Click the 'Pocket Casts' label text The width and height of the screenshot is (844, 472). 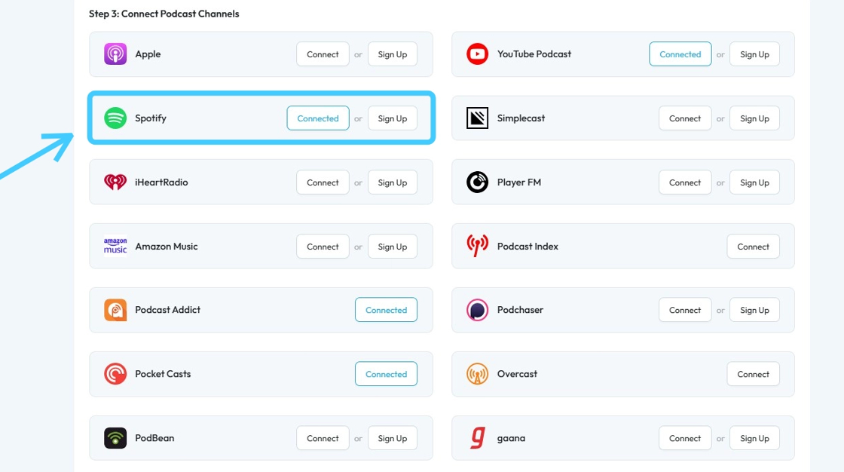pos(163,374)
